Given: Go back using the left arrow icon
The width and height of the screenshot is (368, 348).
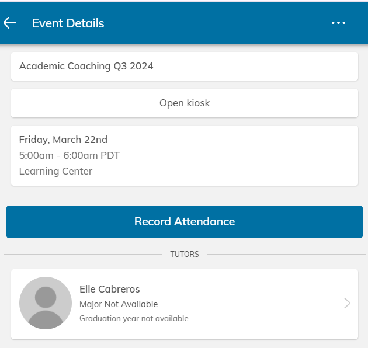Looking at the screenshot, I should point(10,23).
